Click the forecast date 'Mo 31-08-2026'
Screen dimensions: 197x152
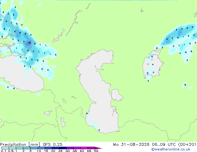pyautogui.click(x=131, y=145)
